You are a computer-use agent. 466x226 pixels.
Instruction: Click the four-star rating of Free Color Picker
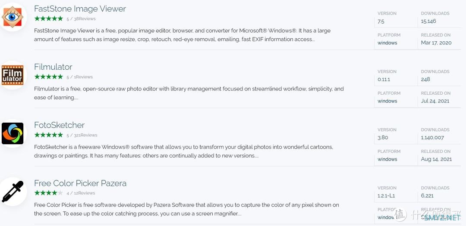point(48,193)
